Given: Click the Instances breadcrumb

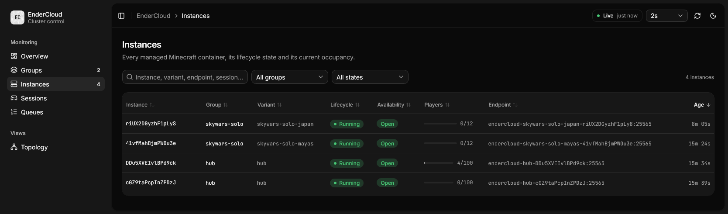Looking at the screenshot, I should coord(196,16).
